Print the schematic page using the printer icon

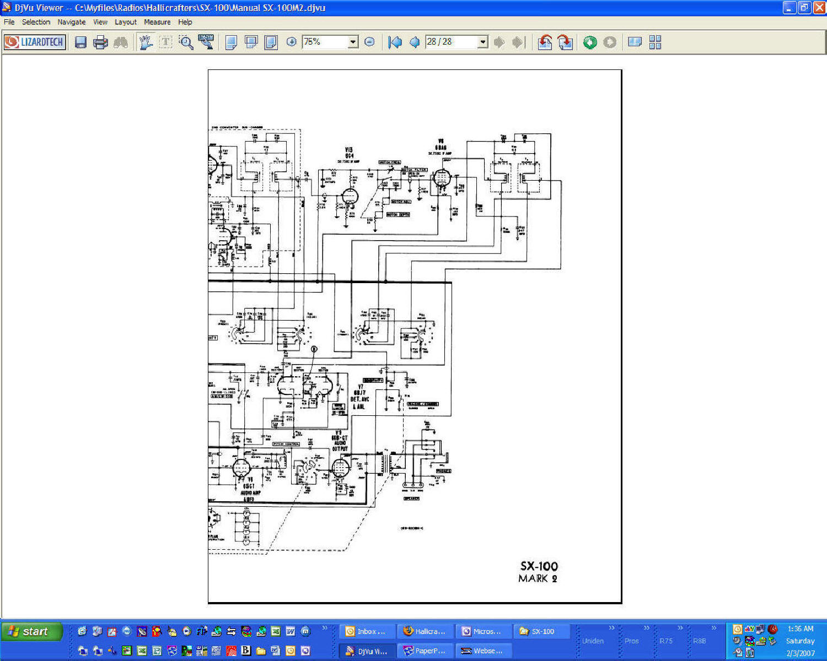coord(100,42)
